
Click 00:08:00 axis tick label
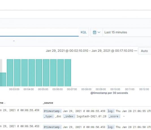coord(86,89)
